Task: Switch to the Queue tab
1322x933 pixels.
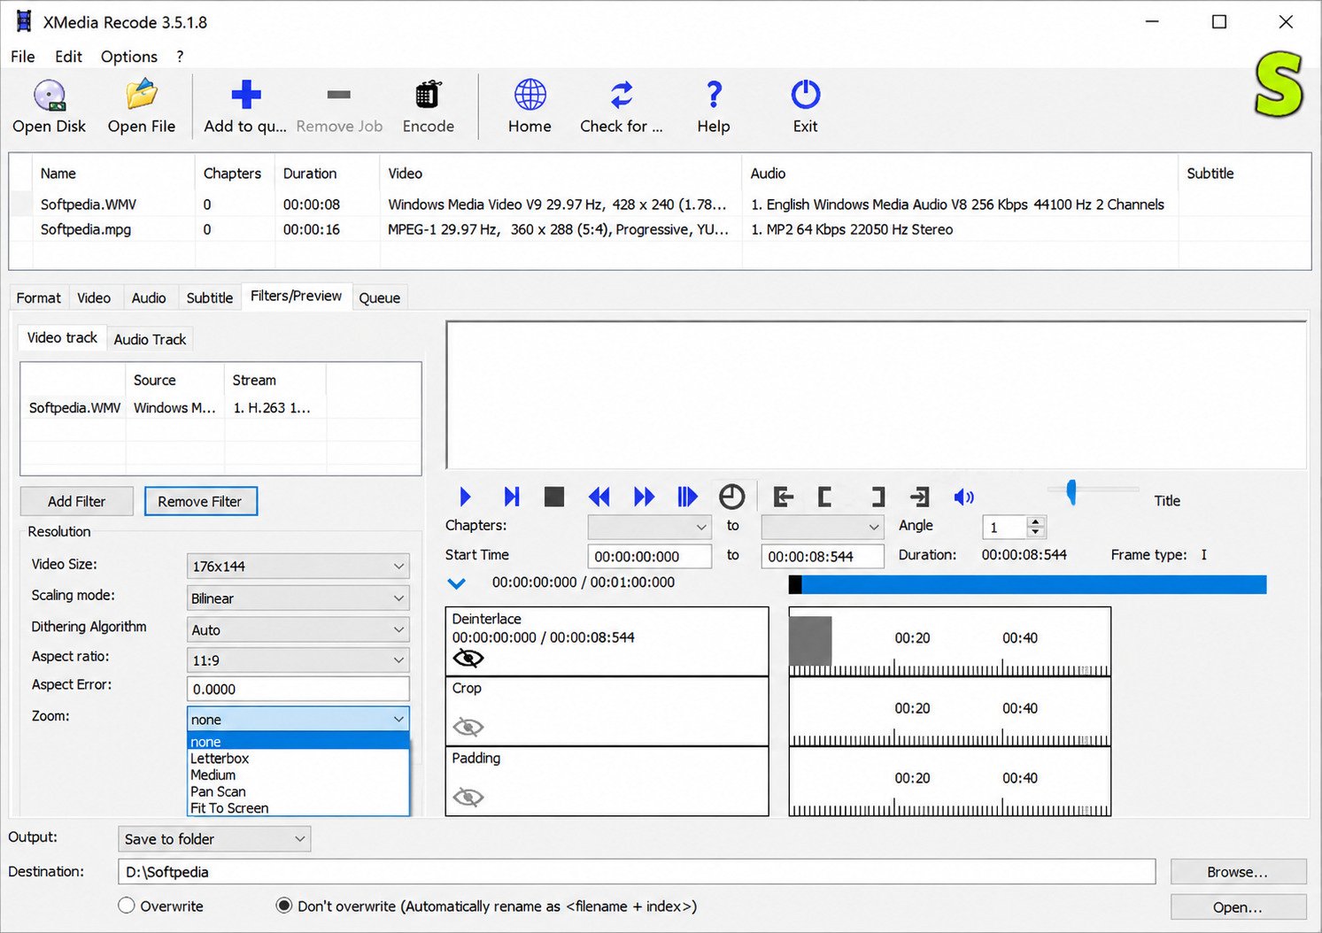Action: (380, 297)
